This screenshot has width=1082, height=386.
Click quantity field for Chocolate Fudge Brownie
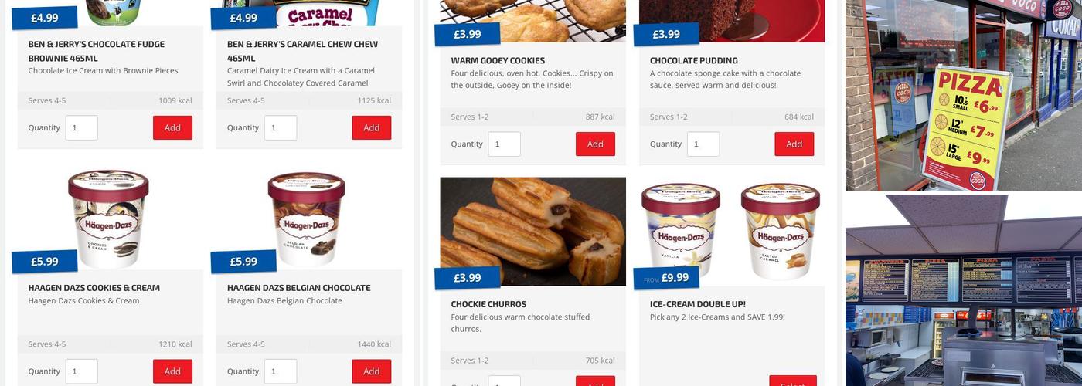tap(82, 127)
